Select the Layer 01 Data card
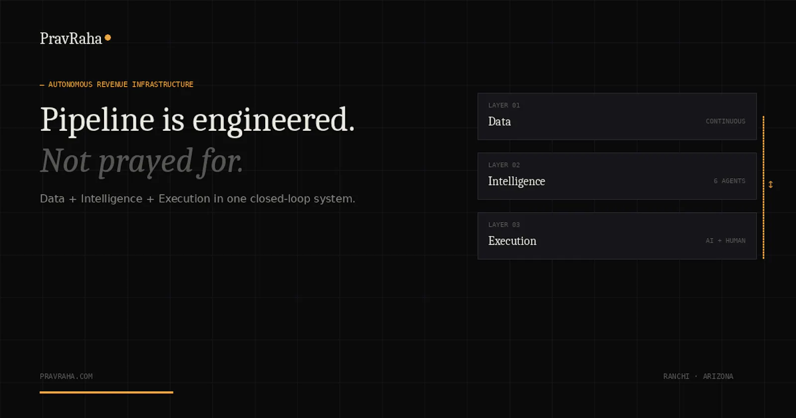The width and height of the screenshot is (796, 418). coord(617,116)
